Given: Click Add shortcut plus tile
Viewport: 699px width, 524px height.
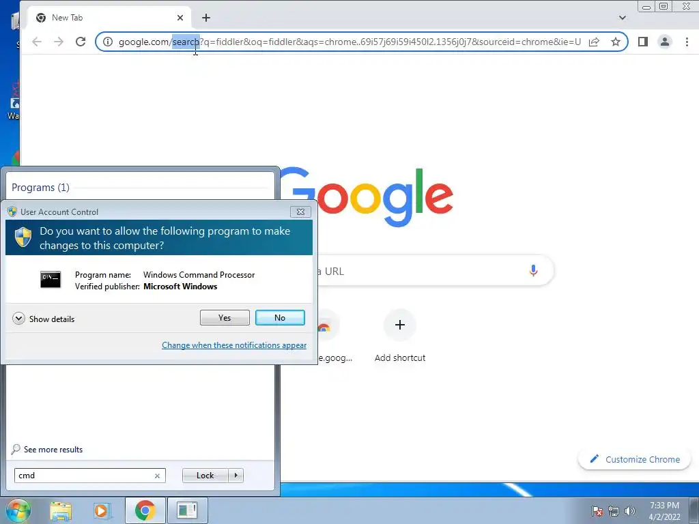Looking at the screenshot, I should click(x=400, y=325).
